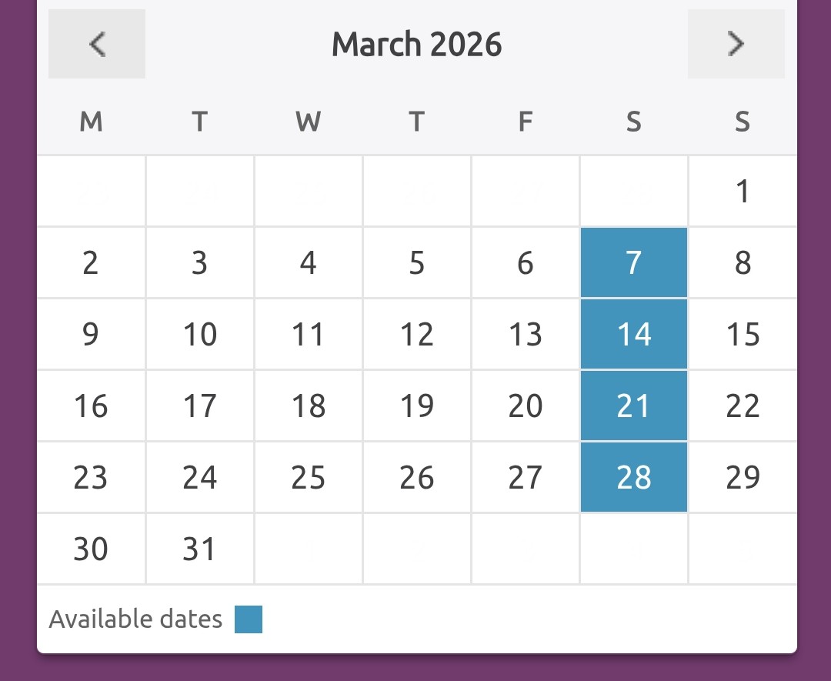Click Thursday March 5
The width and height of the screenshot is (831, 681).
pyautogui.click(x=416, y=263)
